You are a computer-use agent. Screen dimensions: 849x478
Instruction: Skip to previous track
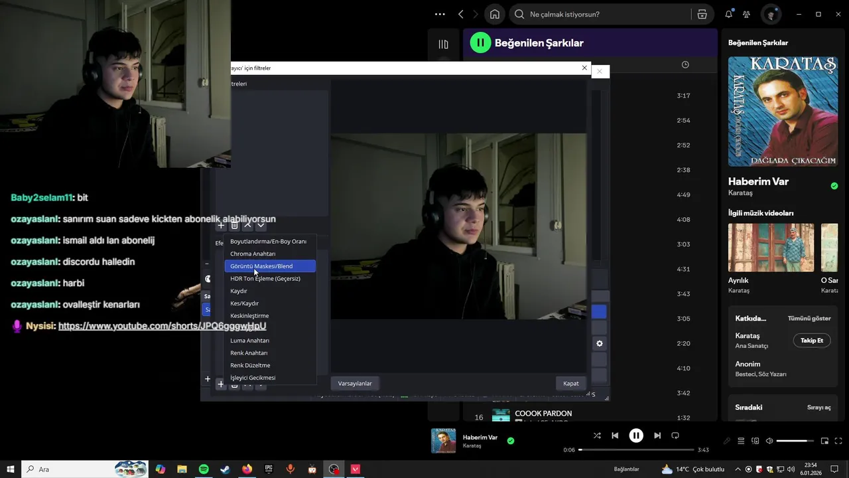pos(615,436)
